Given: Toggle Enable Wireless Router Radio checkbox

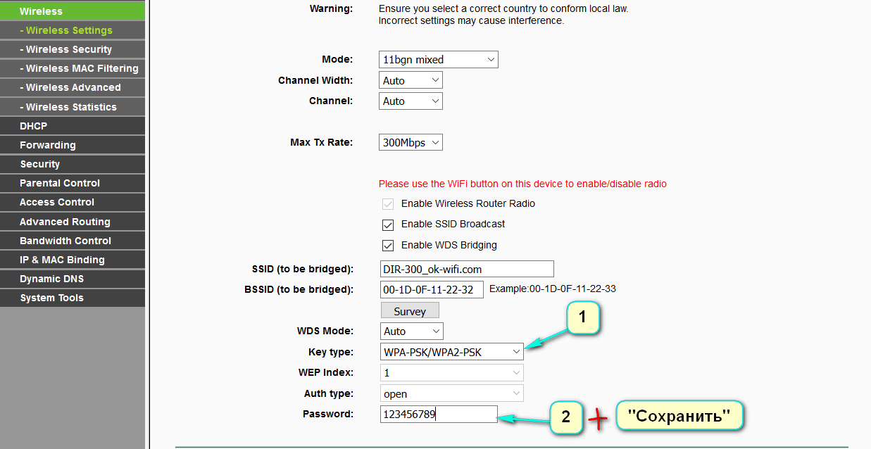Looking at the screenshot, I should [x=387, y=204].
